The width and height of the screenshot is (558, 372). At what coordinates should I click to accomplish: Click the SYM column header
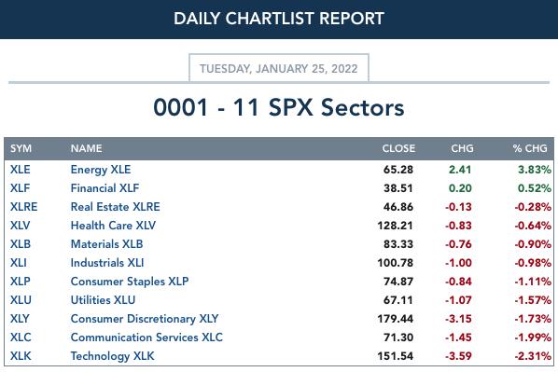[x=21, y=148]
